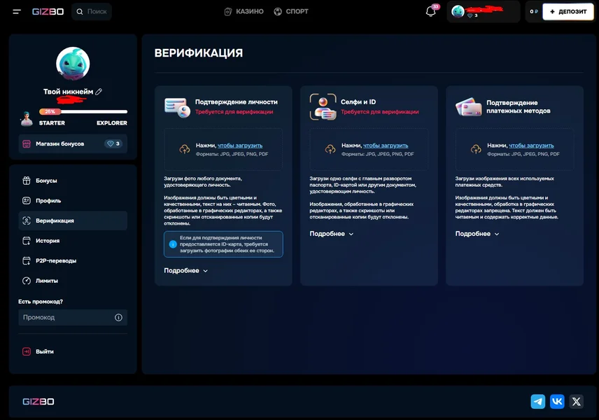Image resolution: width=599 pixels, height=420 pixels.
Task: Click the nickname edit pencil icon
Action: 99,92
